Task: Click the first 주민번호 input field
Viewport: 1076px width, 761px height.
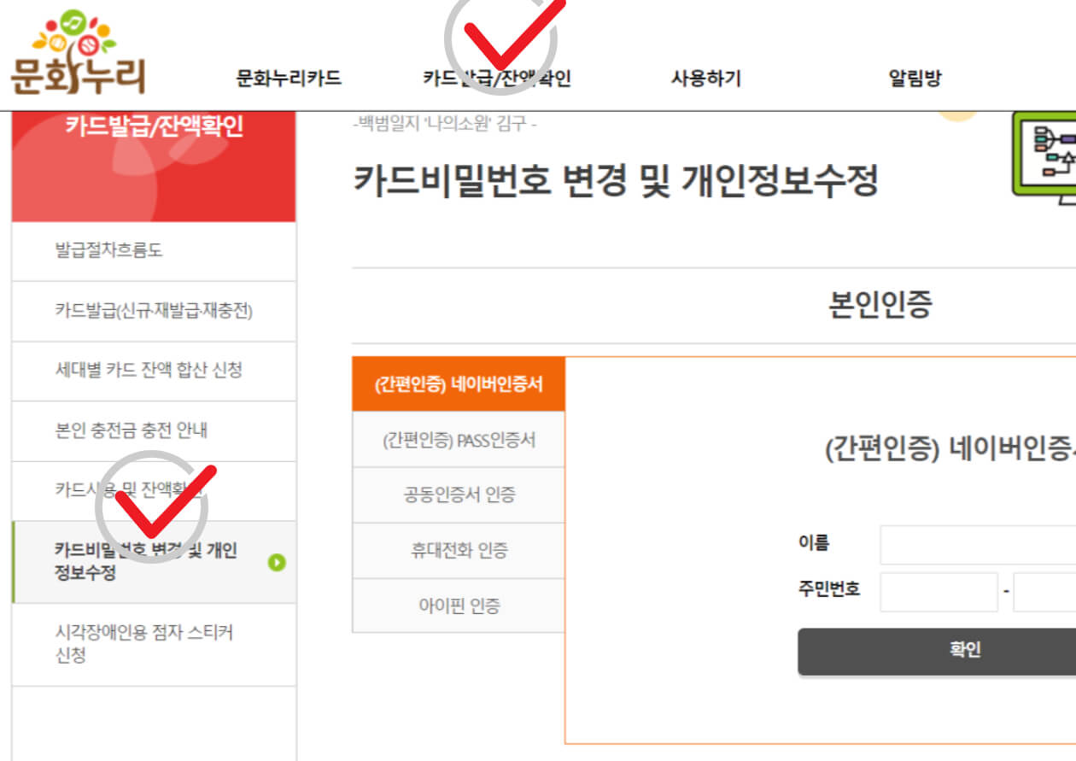Action: [939, 592]
